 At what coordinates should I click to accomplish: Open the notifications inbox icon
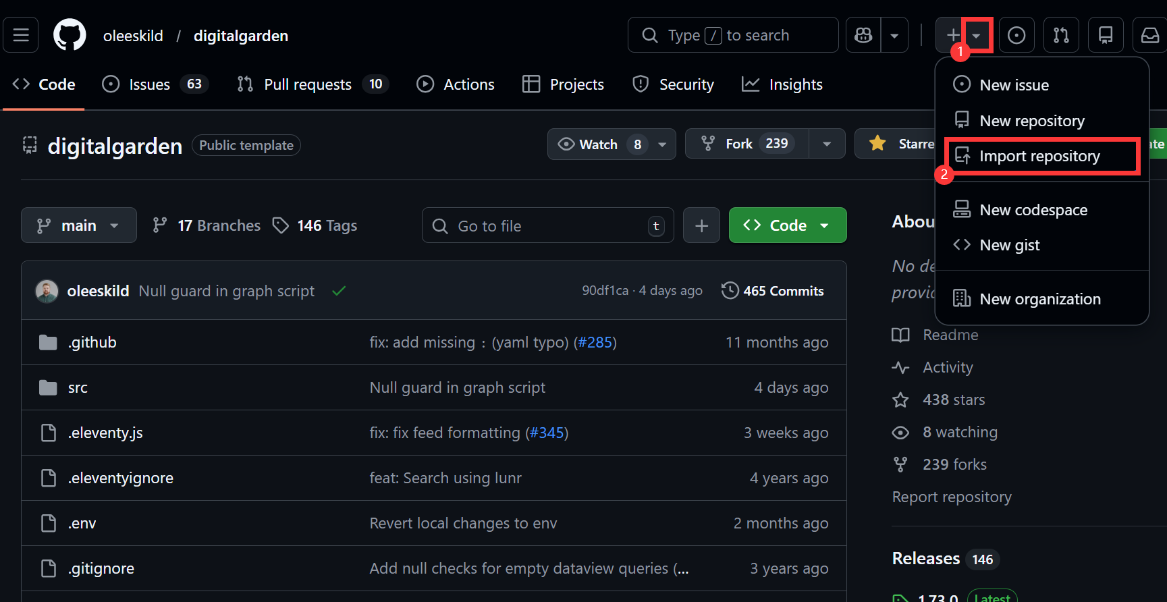click(x=1149, y=35)
